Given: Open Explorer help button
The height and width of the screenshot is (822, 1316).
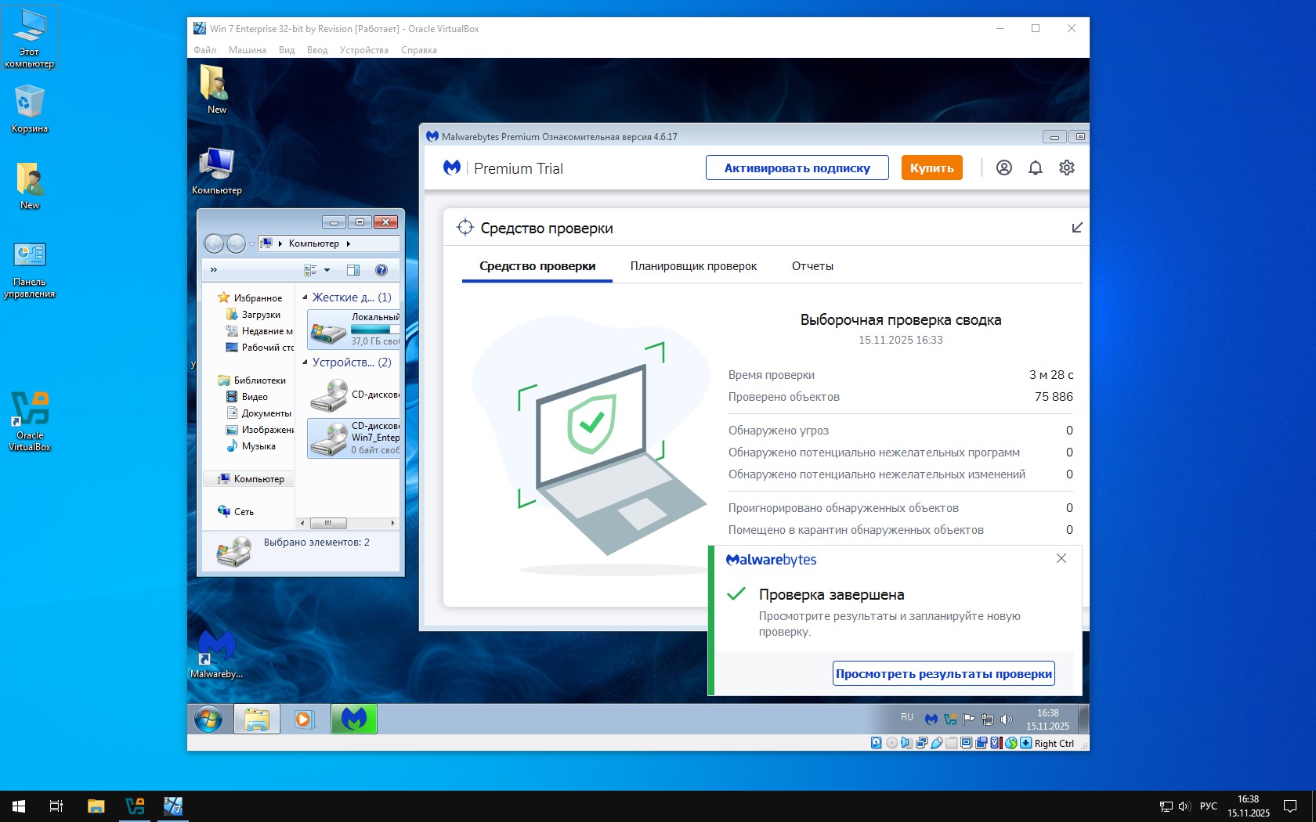Looking at the screenshot, I should click(381, 270).
